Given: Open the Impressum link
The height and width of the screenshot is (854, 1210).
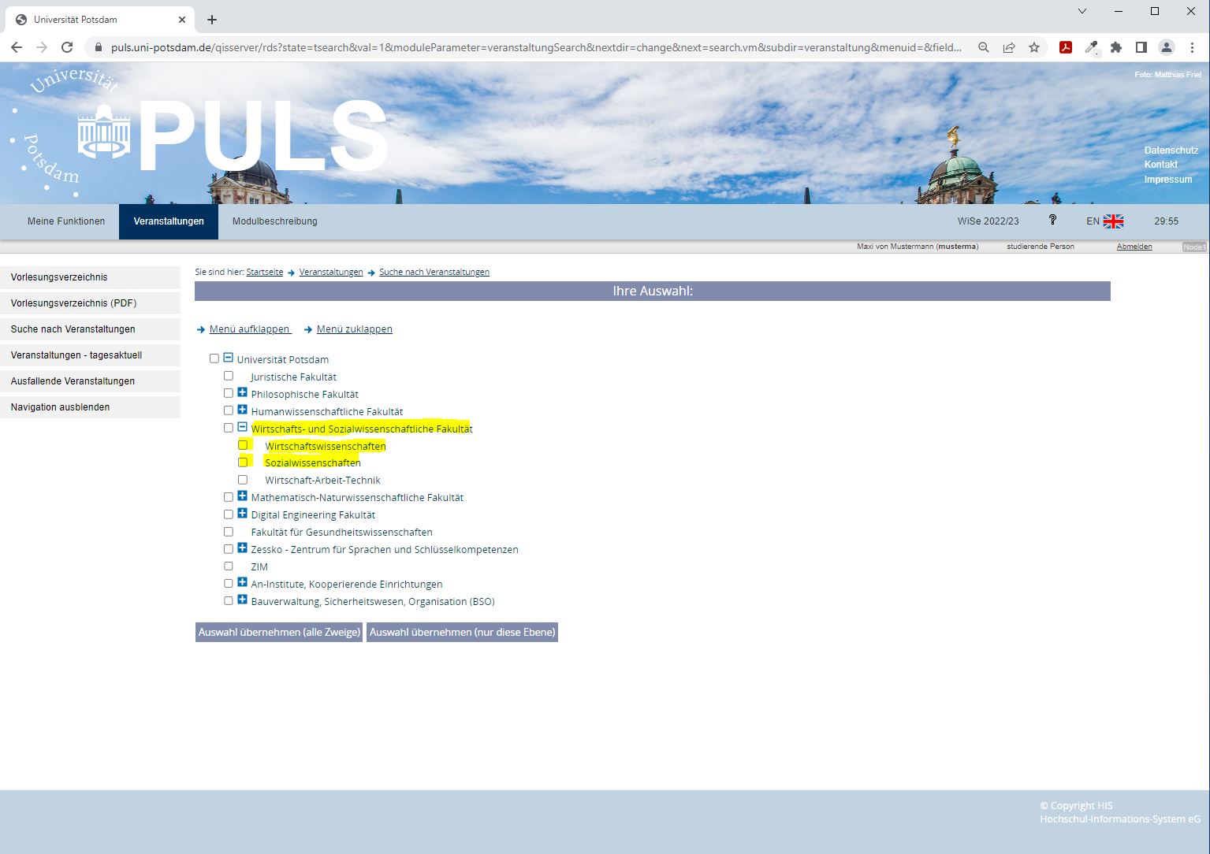Looking at the screenshot, I should tap(1168, 180).
